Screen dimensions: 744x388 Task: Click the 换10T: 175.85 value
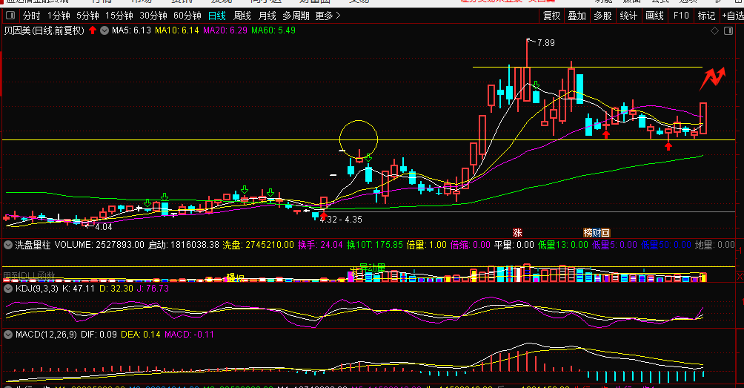374,245
